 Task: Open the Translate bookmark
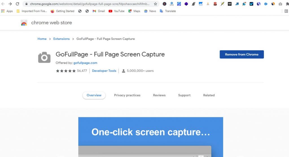point(168,11)
